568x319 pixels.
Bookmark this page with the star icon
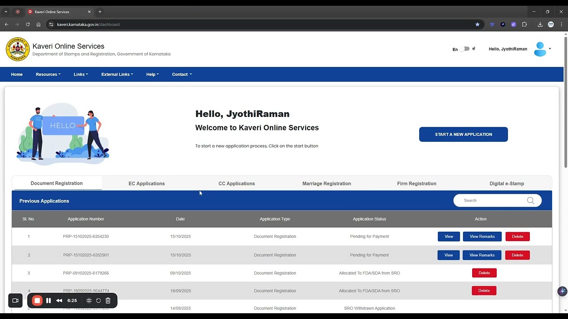coord(477,24)
